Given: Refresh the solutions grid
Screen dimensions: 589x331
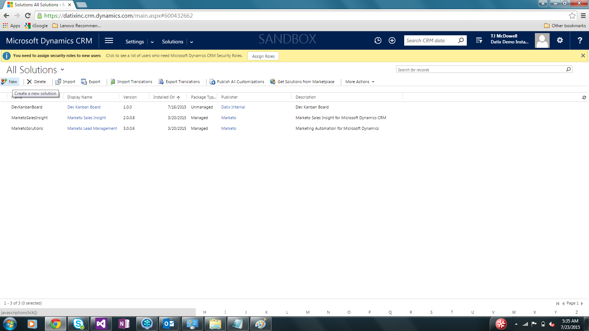Looking at the screenshot, I should 584,97.
